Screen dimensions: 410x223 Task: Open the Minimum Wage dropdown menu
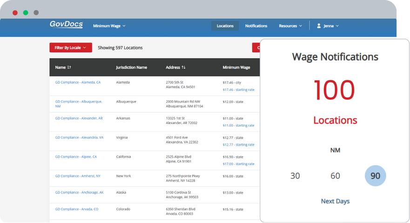109,26
